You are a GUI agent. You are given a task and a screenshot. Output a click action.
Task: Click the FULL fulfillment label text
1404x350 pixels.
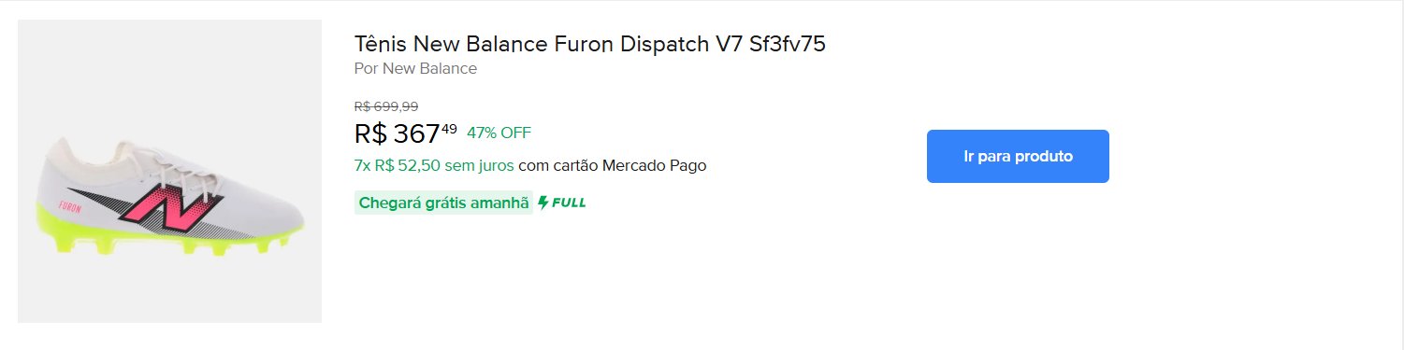tap(569, 203)
